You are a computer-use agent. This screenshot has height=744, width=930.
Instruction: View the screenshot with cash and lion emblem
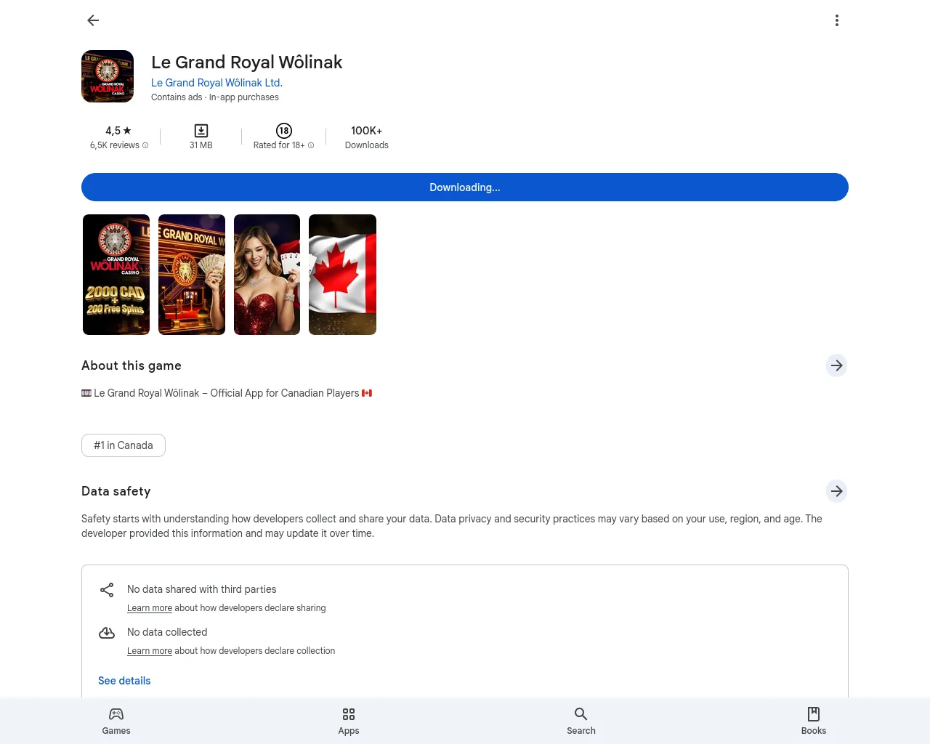coord(192,275)
